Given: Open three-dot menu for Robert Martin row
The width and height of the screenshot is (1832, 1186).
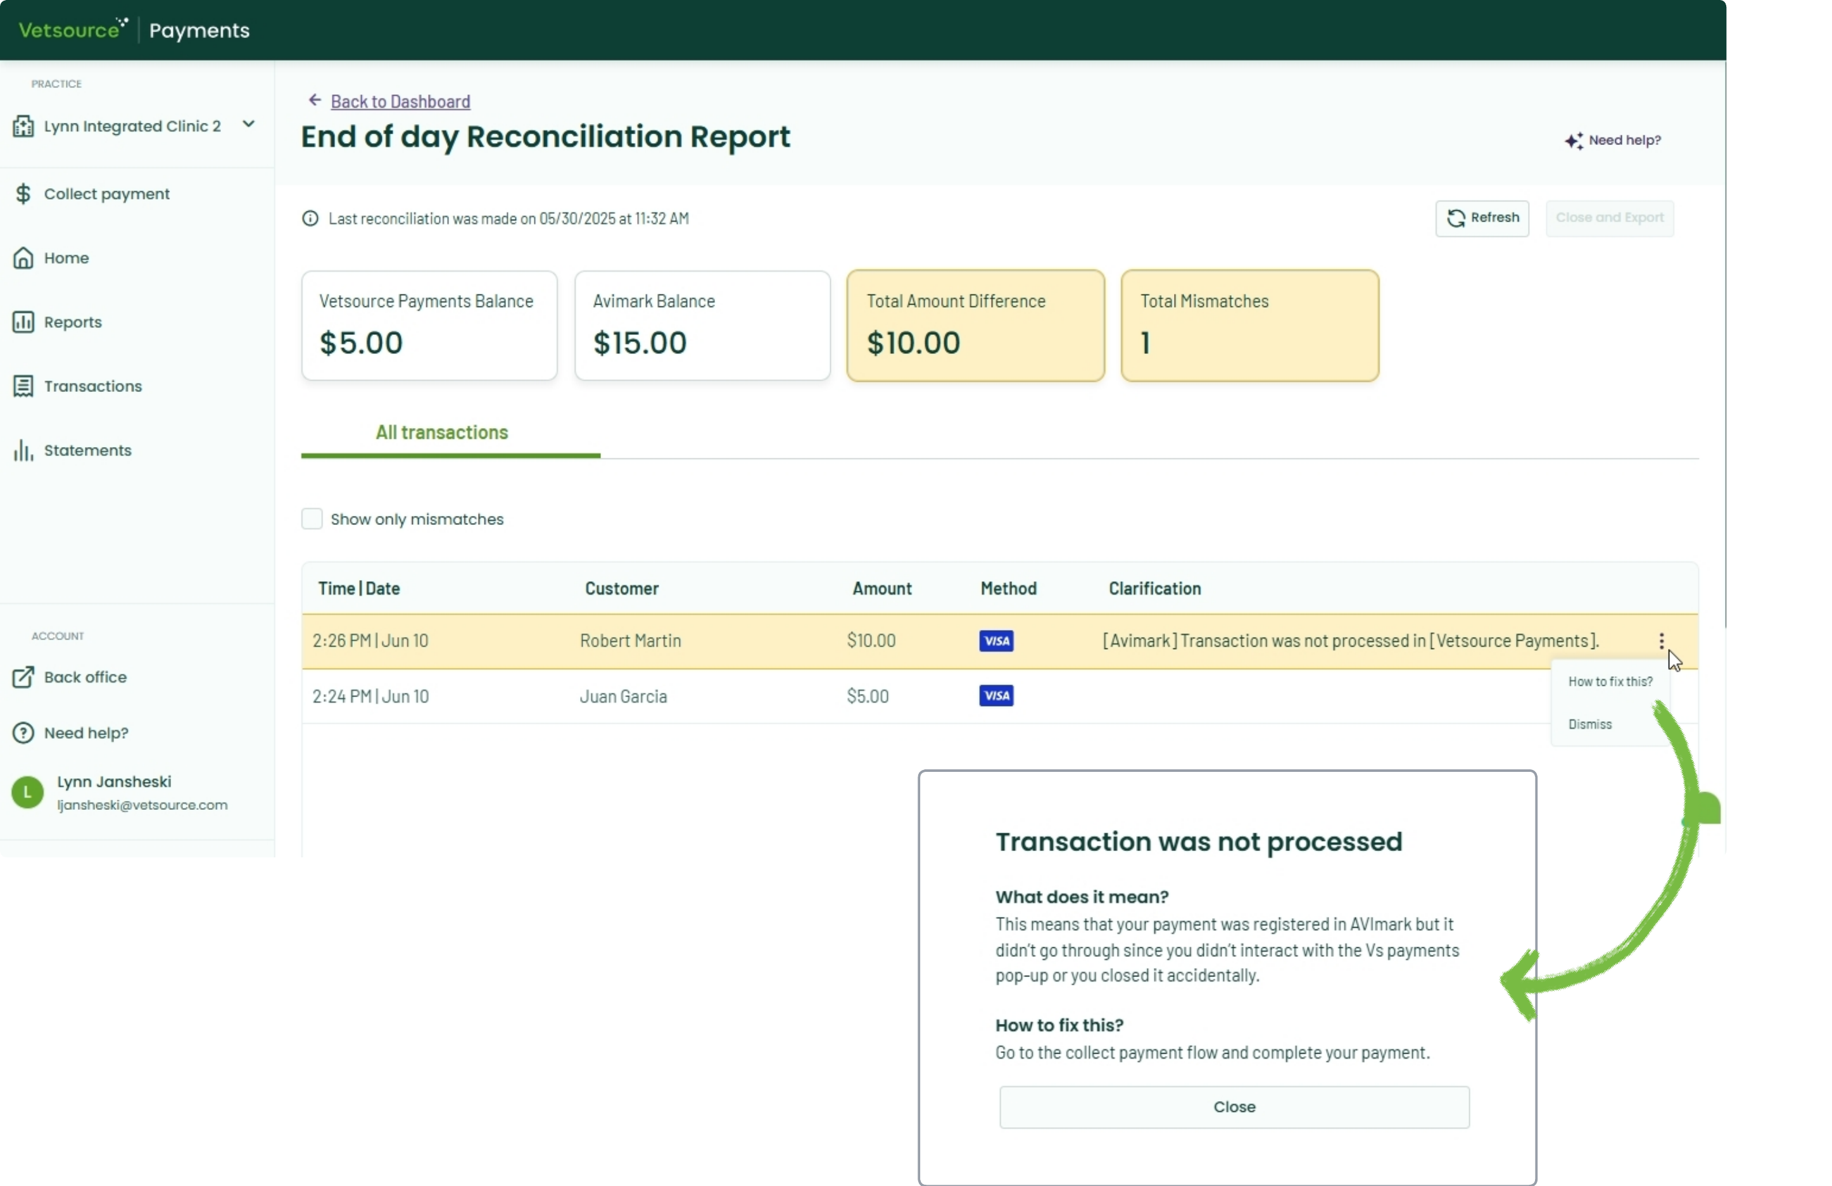Looking at the screenshot, I should point(1661,641).
